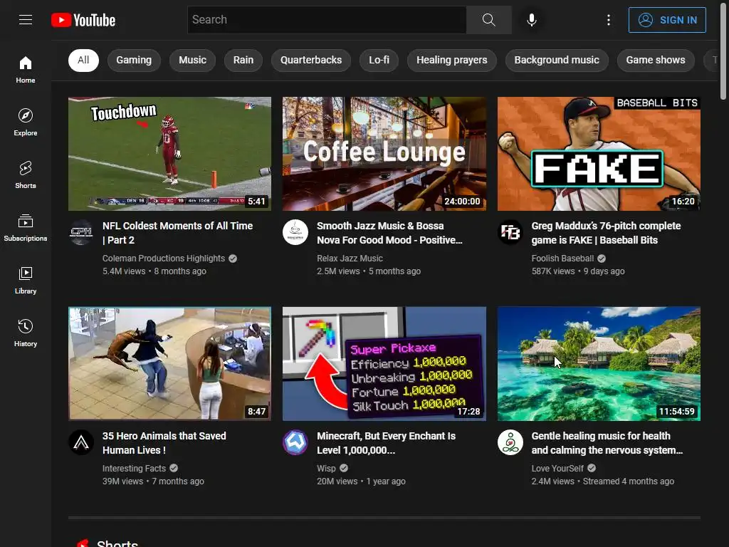This screenshot has height=547, width=729.
Task: Select the Healing prayers filter chip
Action: [x=452, y=61]
